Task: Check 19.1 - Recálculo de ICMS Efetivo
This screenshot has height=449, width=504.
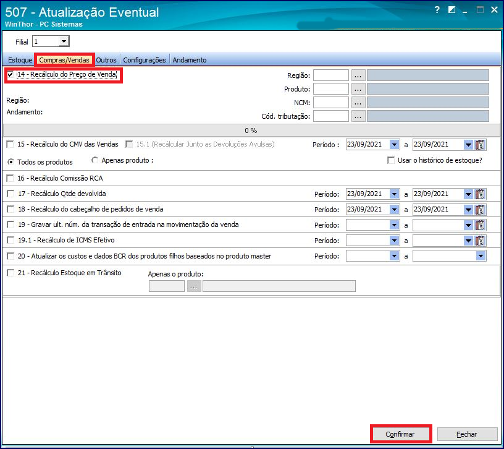Action: (10, 240)
